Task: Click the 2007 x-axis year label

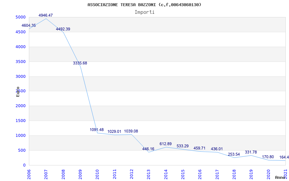Action: (x=46, y=174)
